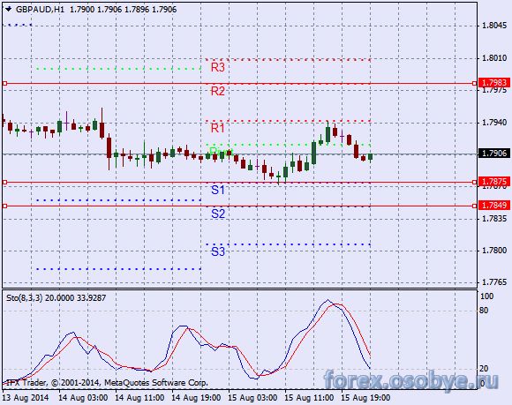512x405 pixels.
Task: Click the R2 resistance level label
Action: (218, 91)
